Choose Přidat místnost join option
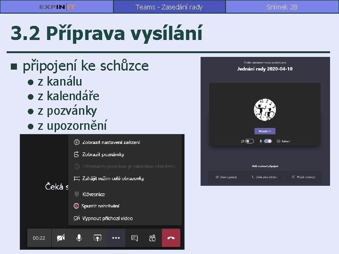Image resolution: width=339 pixels, height=254 pixels. (304, 177)
